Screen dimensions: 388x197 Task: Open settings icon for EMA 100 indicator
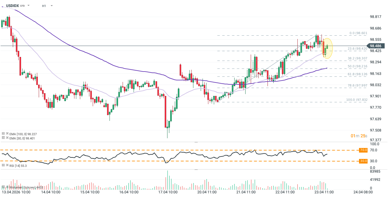(x=3, y=133)
